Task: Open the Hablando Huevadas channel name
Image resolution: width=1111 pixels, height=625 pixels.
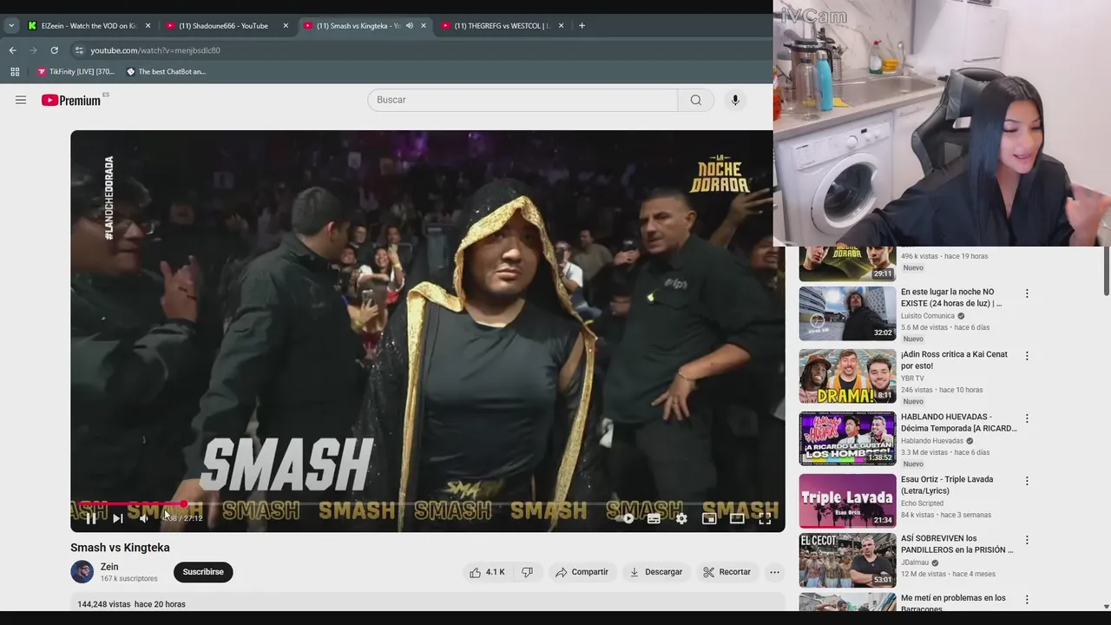Action: click(932, 441)
